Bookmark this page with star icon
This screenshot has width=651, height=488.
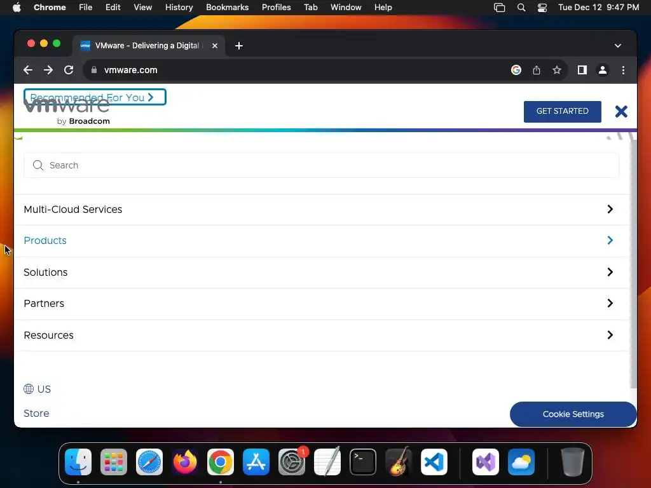[557, 70]
